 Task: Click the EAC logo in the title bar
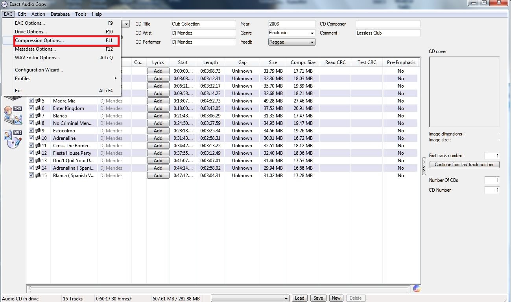(x=4, y=4)
